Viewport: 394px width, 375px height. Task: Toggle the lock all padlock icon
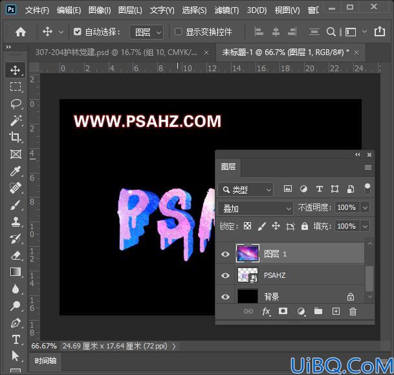click(x=305, y=226)
